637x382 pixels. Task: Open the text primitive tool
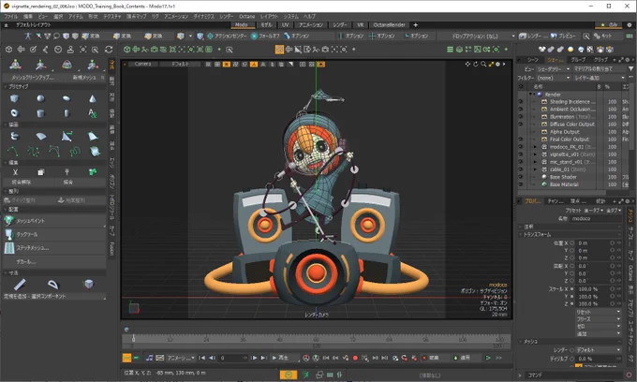[93, 113]
